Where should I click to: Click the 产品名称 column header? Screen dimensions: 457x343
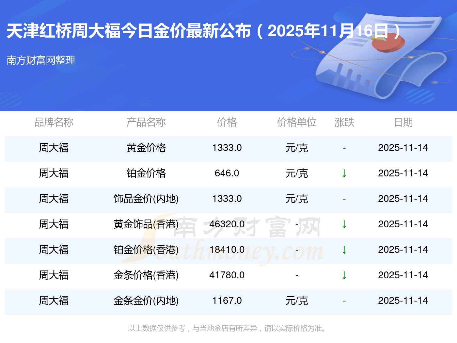(x=146, y=122)
